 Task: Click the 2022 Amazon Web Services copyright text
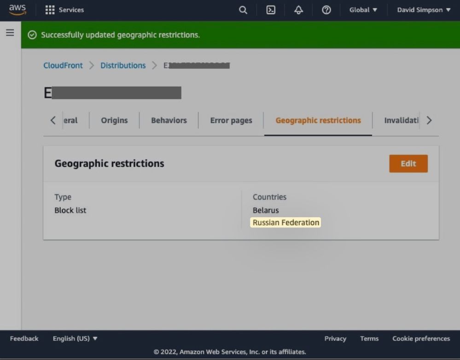point(230,352)
